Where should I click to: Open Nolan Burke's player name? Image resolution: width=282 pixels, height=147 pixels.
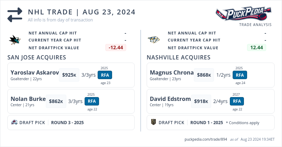pyautogui.click(x=28, y=99)
